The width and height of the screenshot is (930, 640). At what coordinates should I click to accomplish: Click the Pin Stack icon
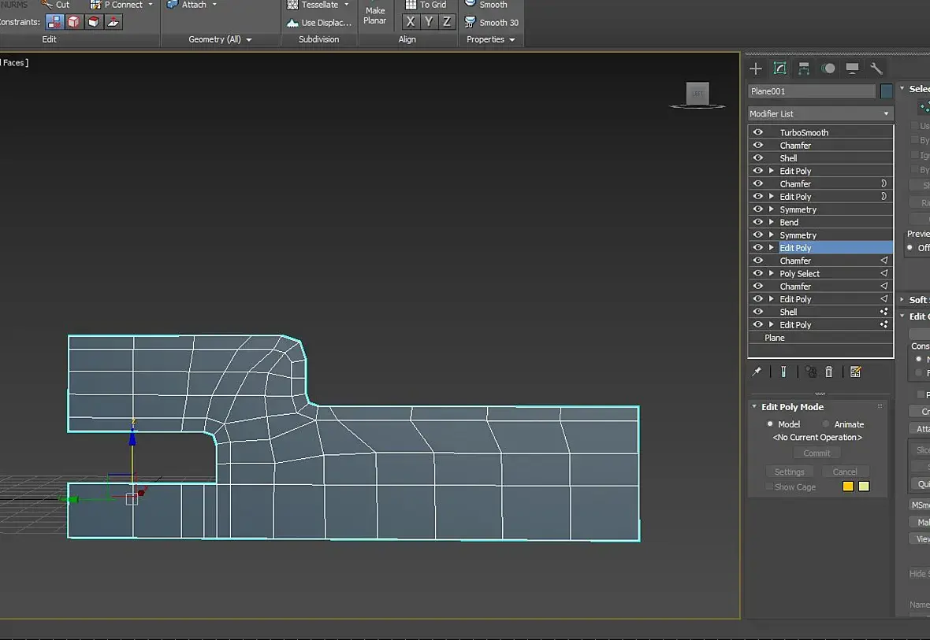(757, 372)
